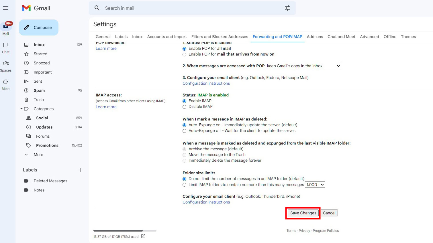This screenshot has height=243, width=433.
Task: Switch to the Filters and Blocked Addresses tab
Action: (x=220, y=37)
